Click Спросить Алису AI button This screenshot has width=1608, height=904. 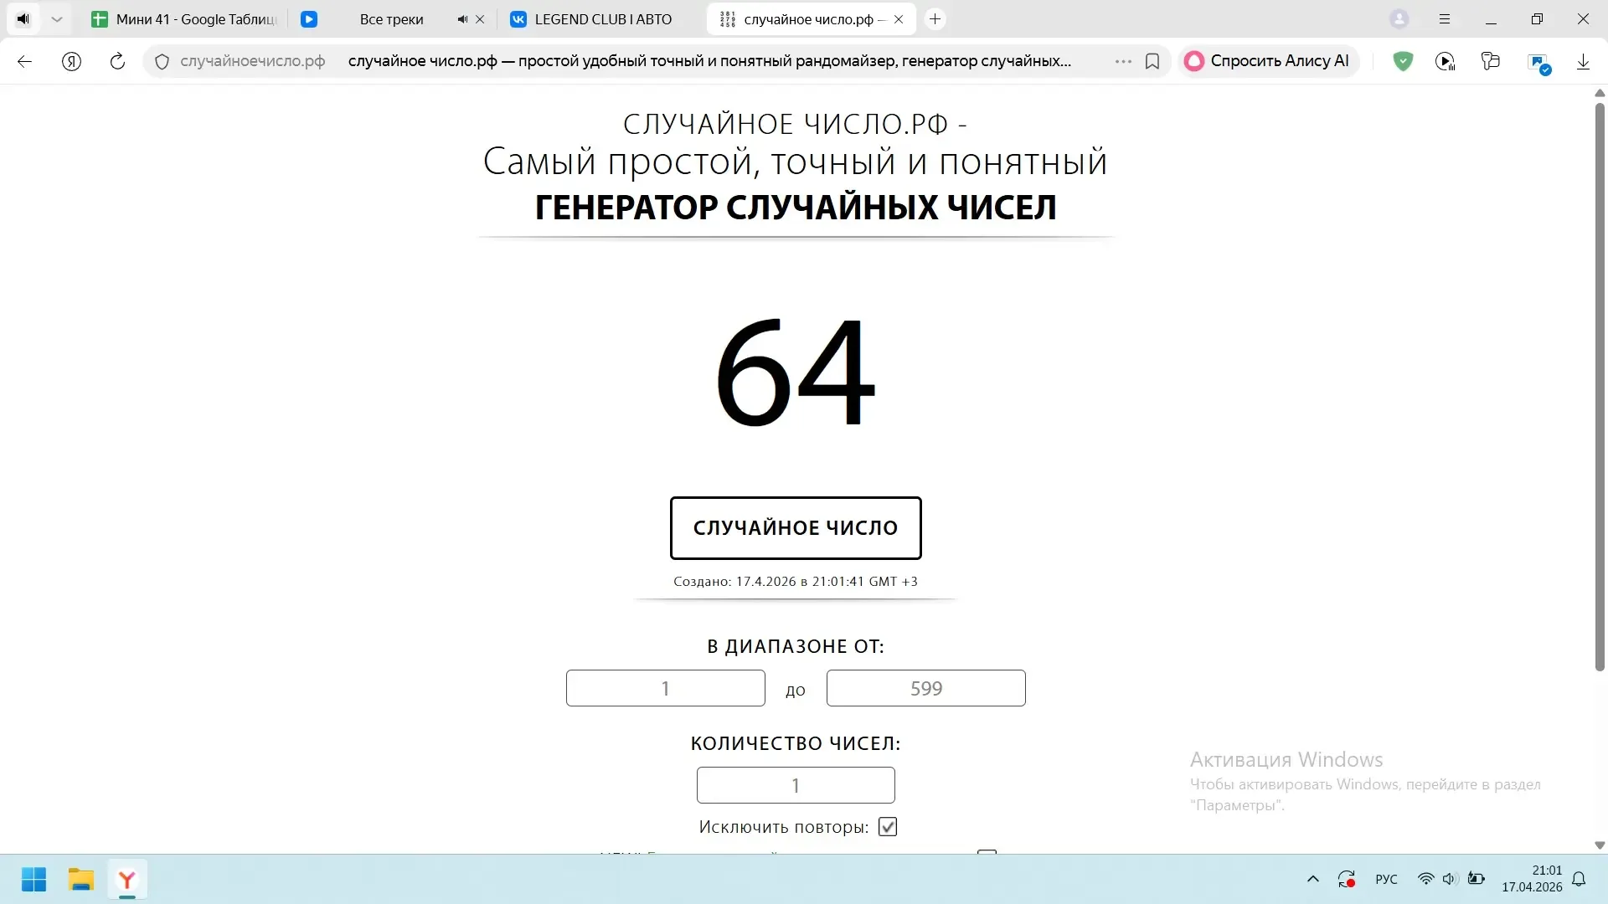[x=1268, y=61]
